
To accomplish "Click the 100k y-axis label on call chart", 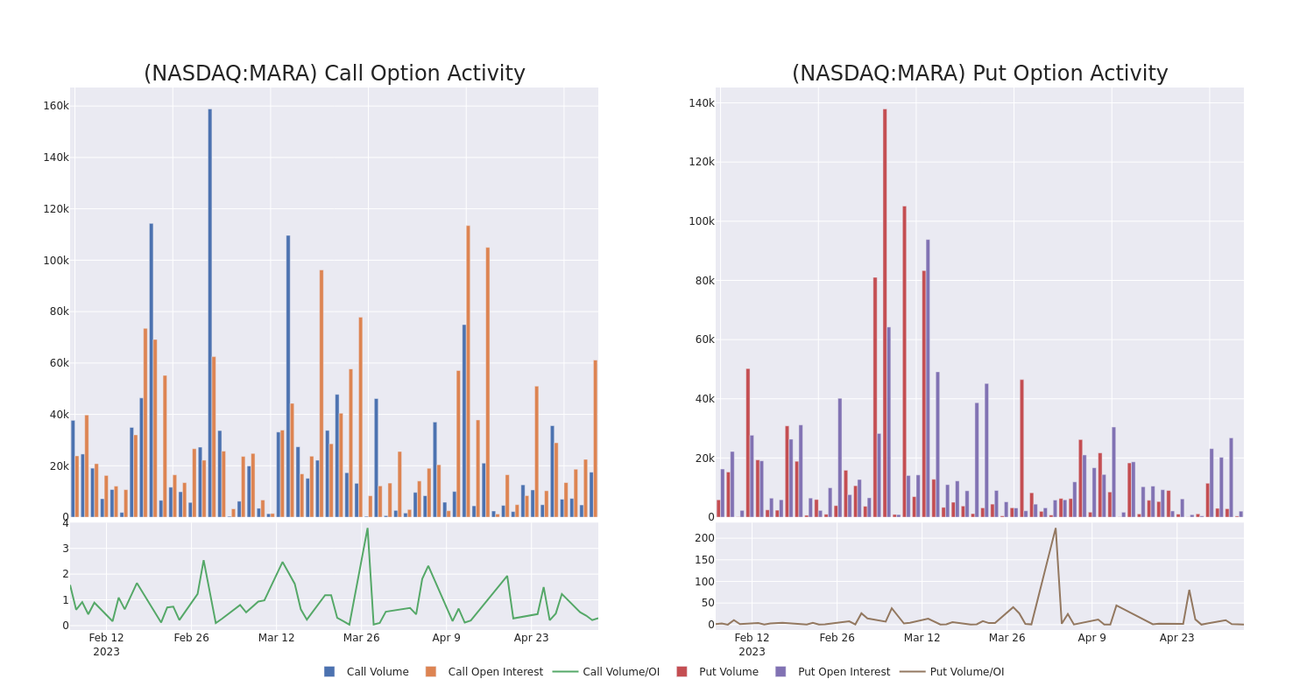I will (x=56, y=261).
